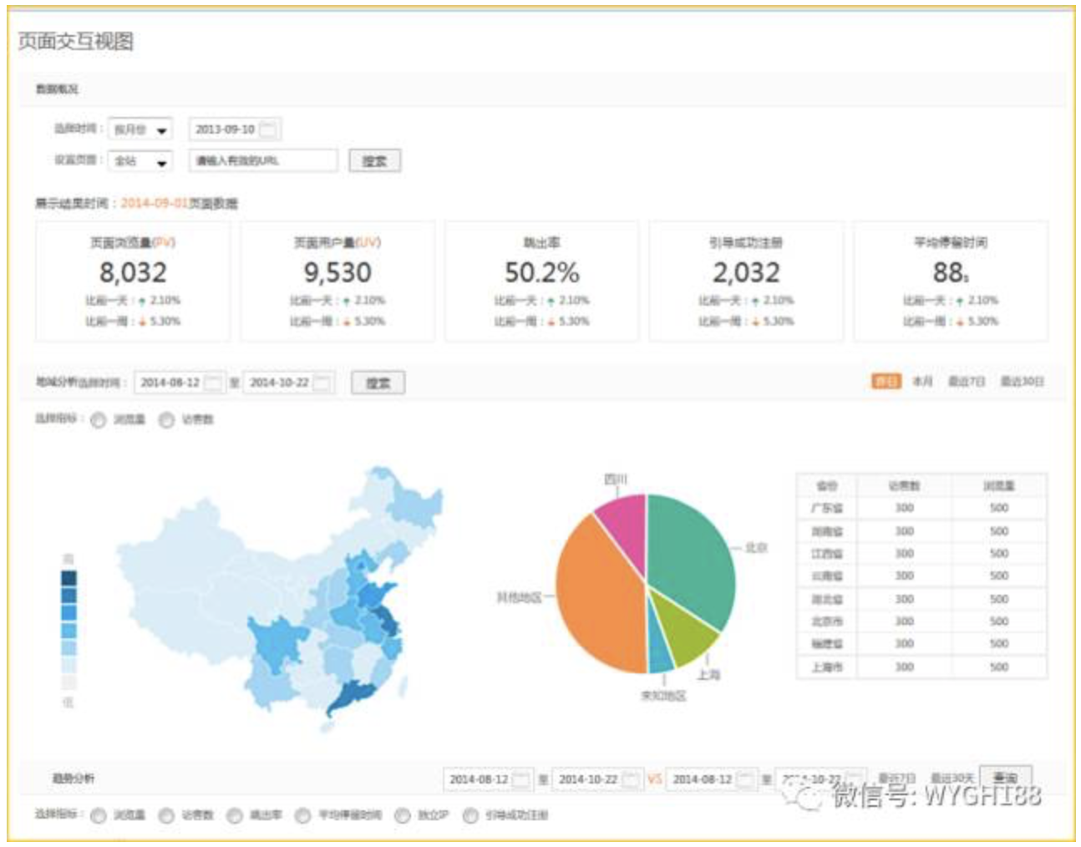Screen dimensions: 1081x847
Task: Click calendar icon of first trend end date
Action: (631, 779)
